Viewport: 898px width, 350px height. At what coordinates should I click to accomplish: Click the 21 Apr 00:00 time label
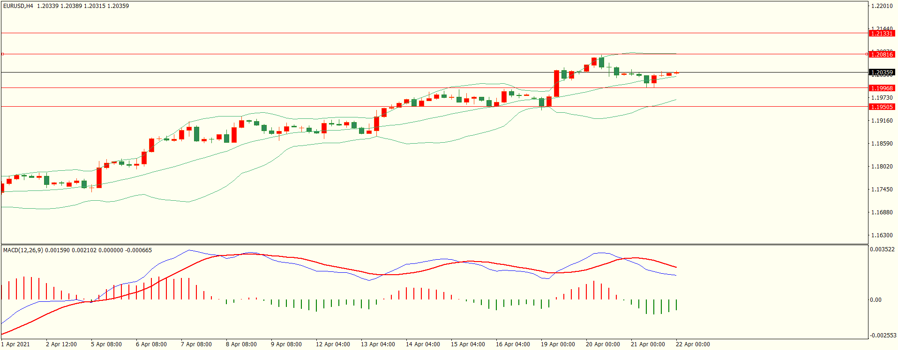pyautogui.click(x=648, y=344)
